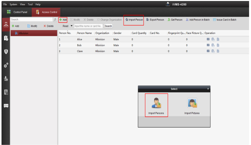
Task: Click the Export Person button
Action: coord(155,20)
